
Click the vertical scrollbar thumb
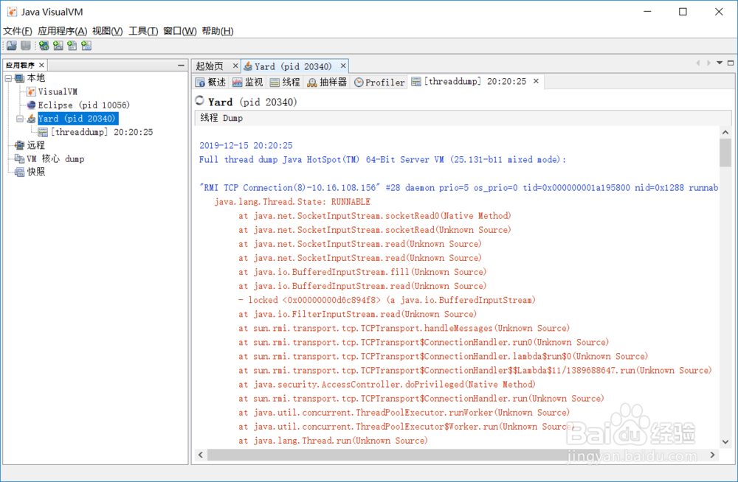725,153
